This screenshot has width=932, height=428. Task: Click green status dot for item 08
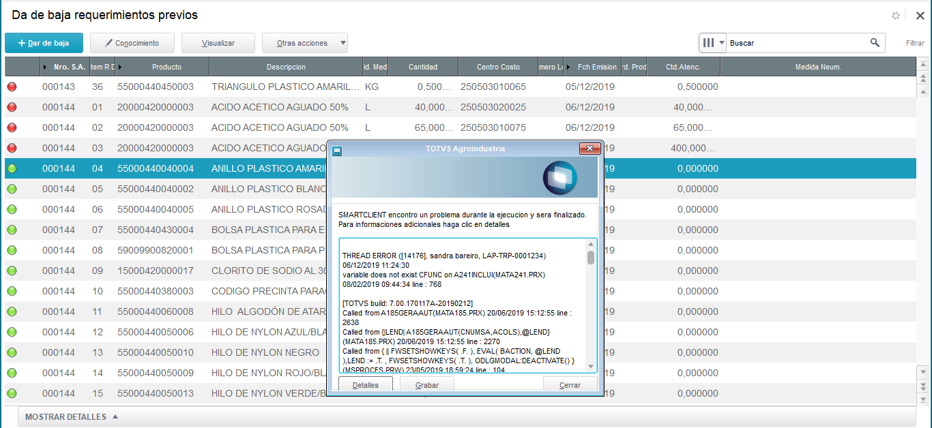pyautogui.click(x=12, y=250)
